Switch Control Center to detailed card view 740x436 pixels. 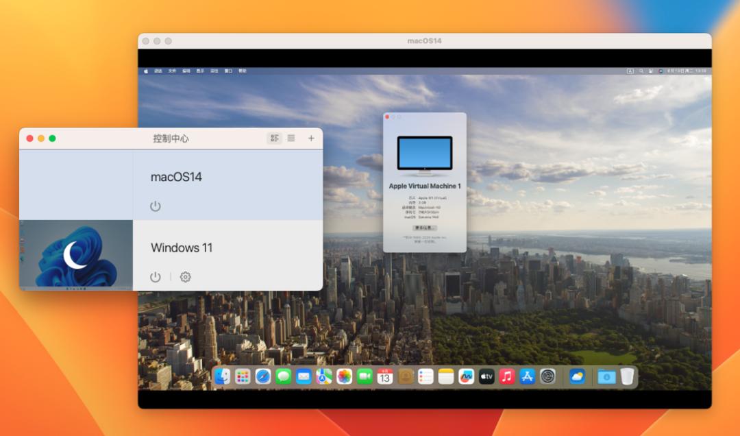click(x=274, y=138)
